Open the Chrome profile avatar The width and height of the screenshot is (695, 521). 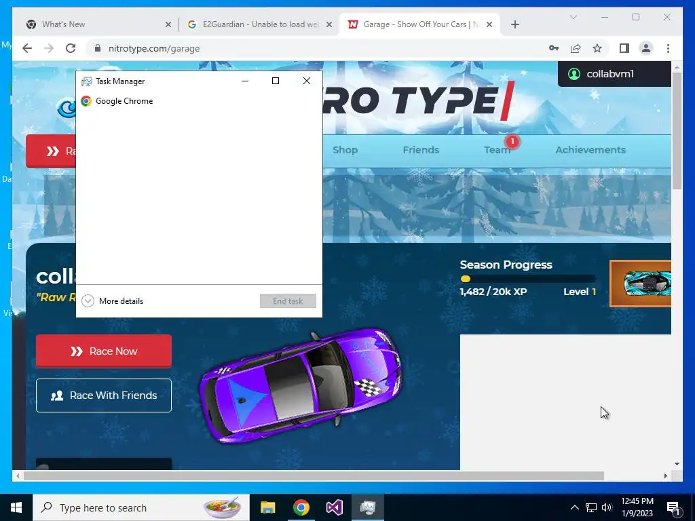tap(646, 48)
